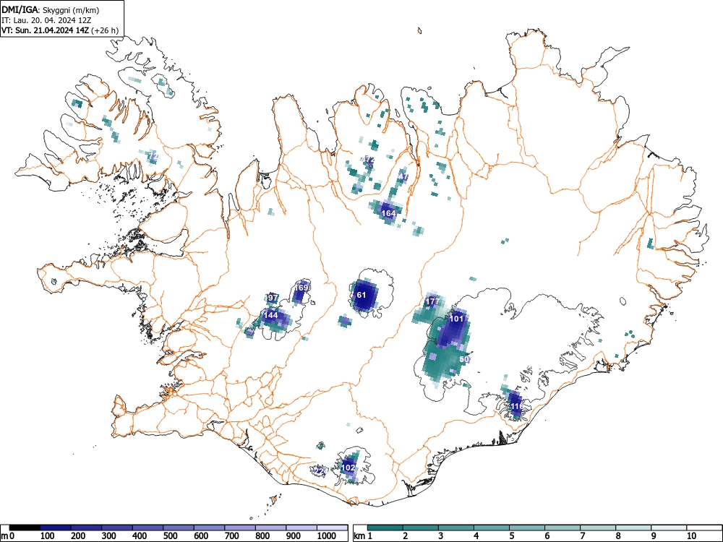Click the 'DMI/IGA: Skyggni (m/km)' title text

[51, 9]
